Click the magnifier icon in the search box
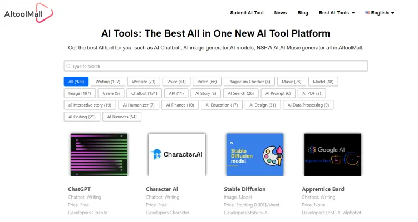The width and height of the screenshot is (418, 222). coord(68,66)
